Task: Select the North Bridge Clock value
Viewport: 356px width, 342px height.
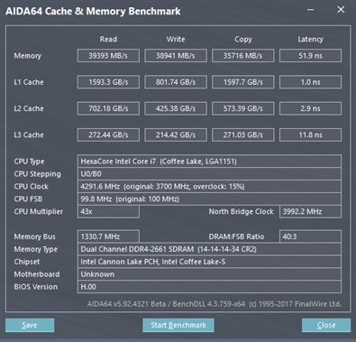Action: pyautogui.click(x=310, y=212)
